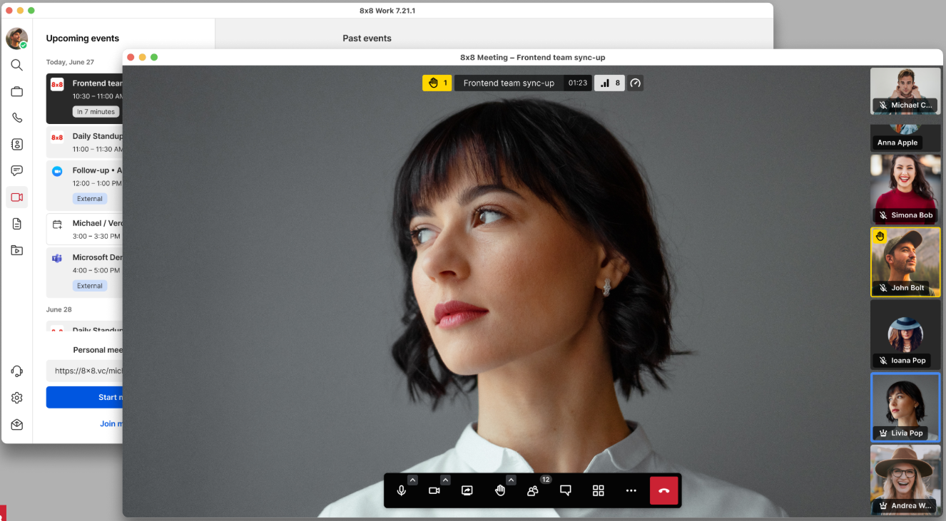Click the meeting timer 01:23
Image resolution: width=946 pixels, height=521 pixels.
point(578,83)
